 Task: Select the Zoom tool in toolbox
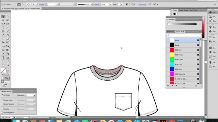pos(7,65)
